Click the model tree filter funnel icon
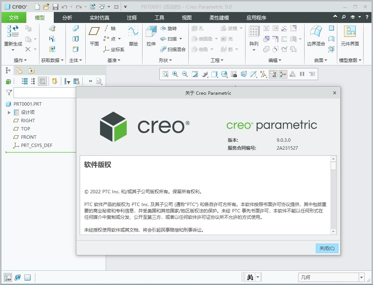373x285 pixels. pos(9,92)
